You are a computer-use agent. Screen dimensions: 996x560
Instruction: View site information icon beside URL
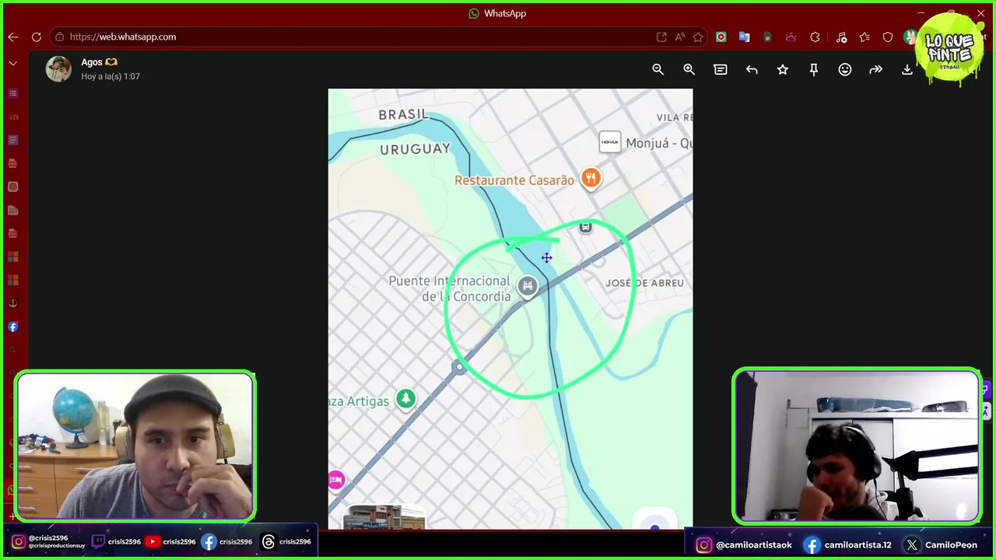59,37
